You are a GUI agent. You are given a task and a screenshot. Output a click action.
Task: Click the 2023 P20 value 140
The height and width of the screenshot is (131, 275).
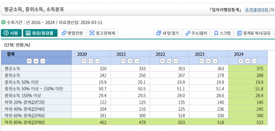click(209, 102)
